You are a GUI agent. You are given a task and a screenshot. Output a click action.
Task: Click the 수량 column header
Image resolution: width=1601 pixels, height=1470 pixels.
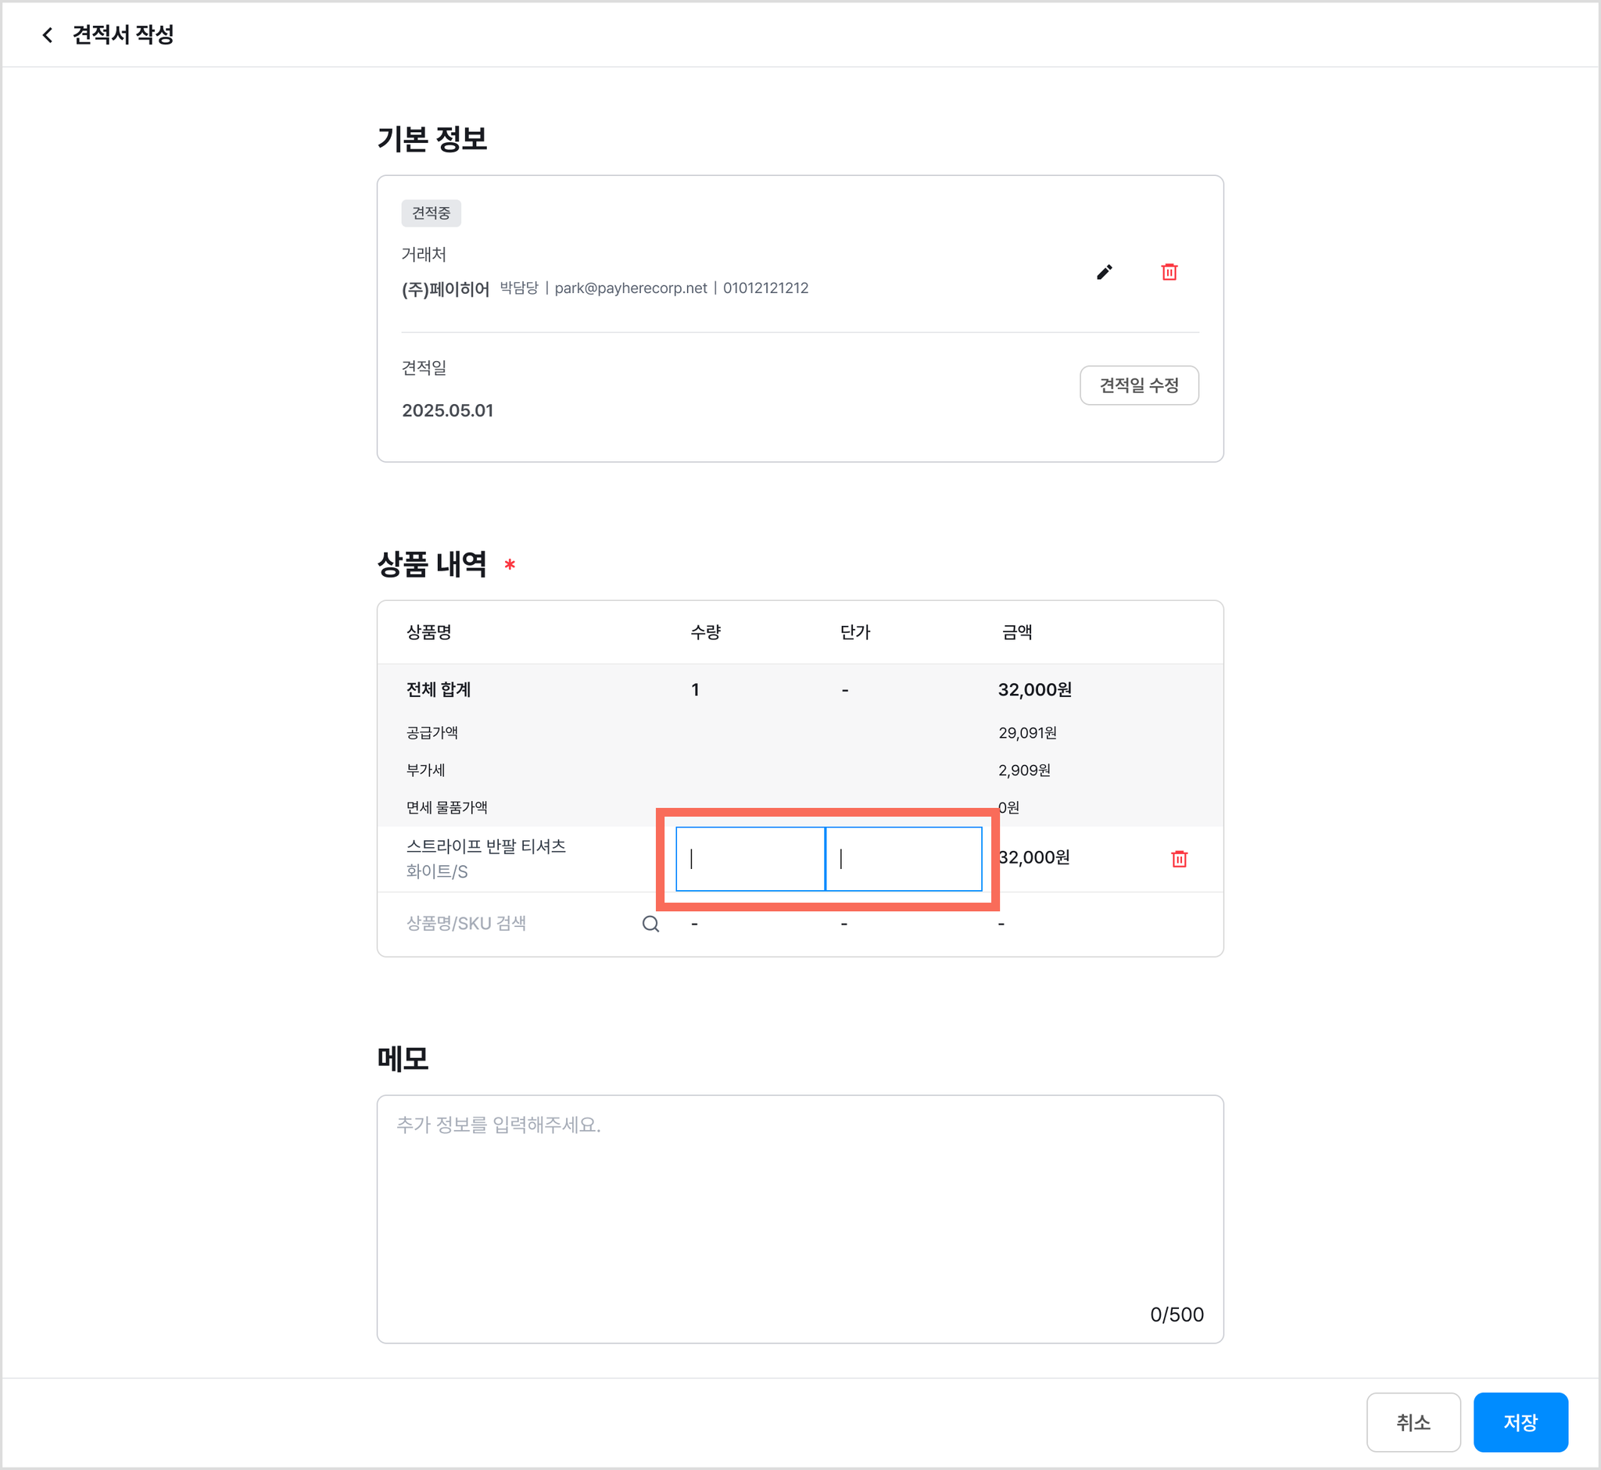(x=706, y=632)
